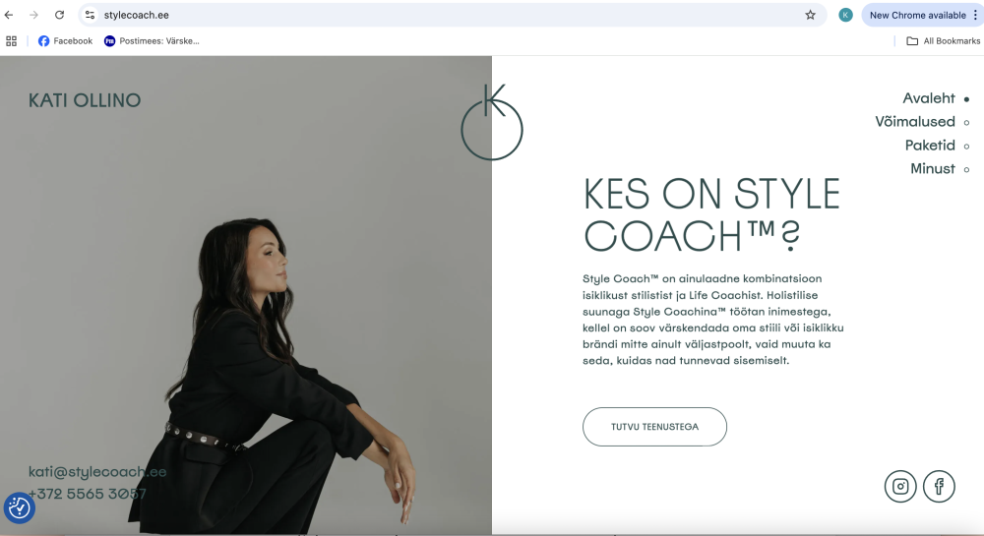Go back to the previous page
Viewport: 984px width, 536px height.
pyautogui.click(x=9, y=15)
